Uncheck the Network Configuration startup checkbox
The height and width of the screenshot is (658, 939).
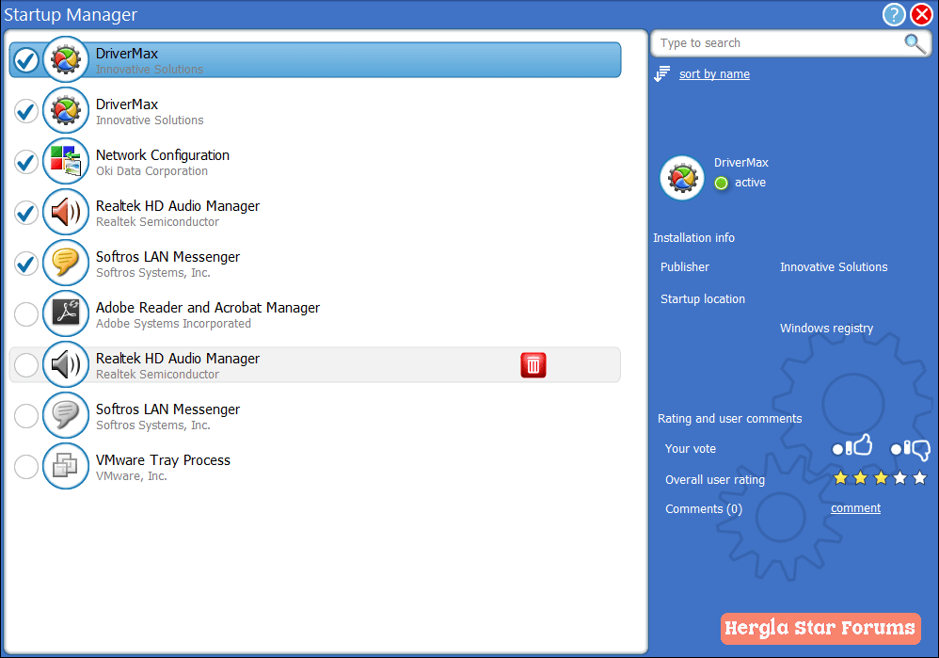coord(26,162)
